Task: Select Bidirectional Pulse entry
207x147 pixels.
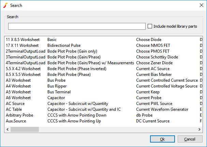Action: click(x=64, y=45)
